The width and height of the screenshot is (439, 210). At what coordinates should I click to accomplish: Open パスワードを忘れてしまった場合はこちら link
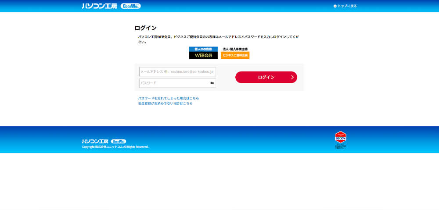click(x=169, y=99)
